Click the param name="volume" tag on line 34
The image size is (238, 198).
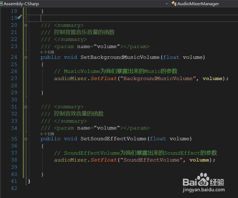[102, 128]
